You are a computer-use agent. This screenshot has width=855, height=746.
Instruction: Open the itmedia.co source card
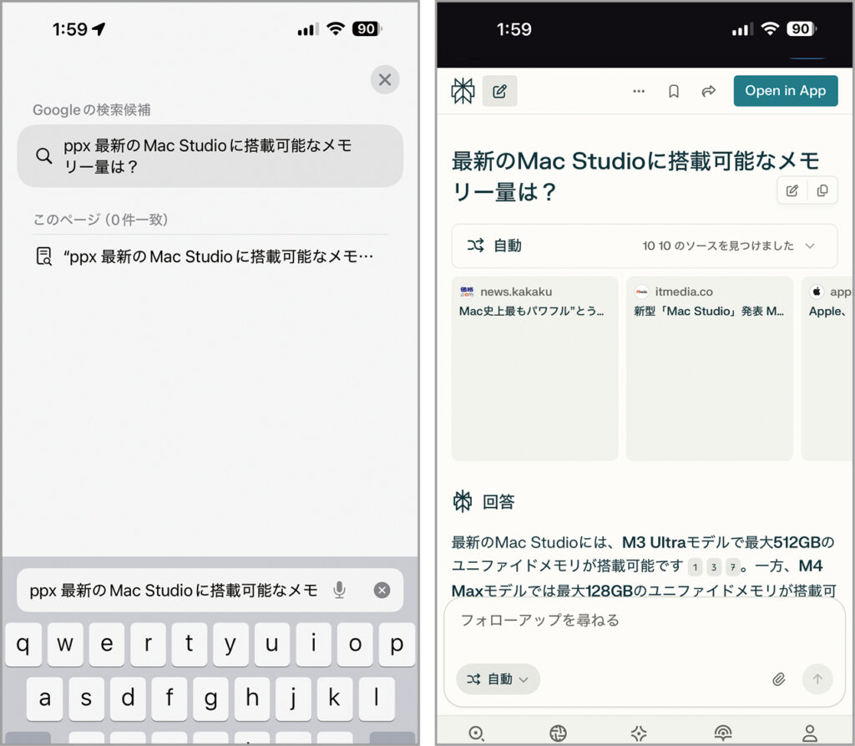(x=709, y=368)
